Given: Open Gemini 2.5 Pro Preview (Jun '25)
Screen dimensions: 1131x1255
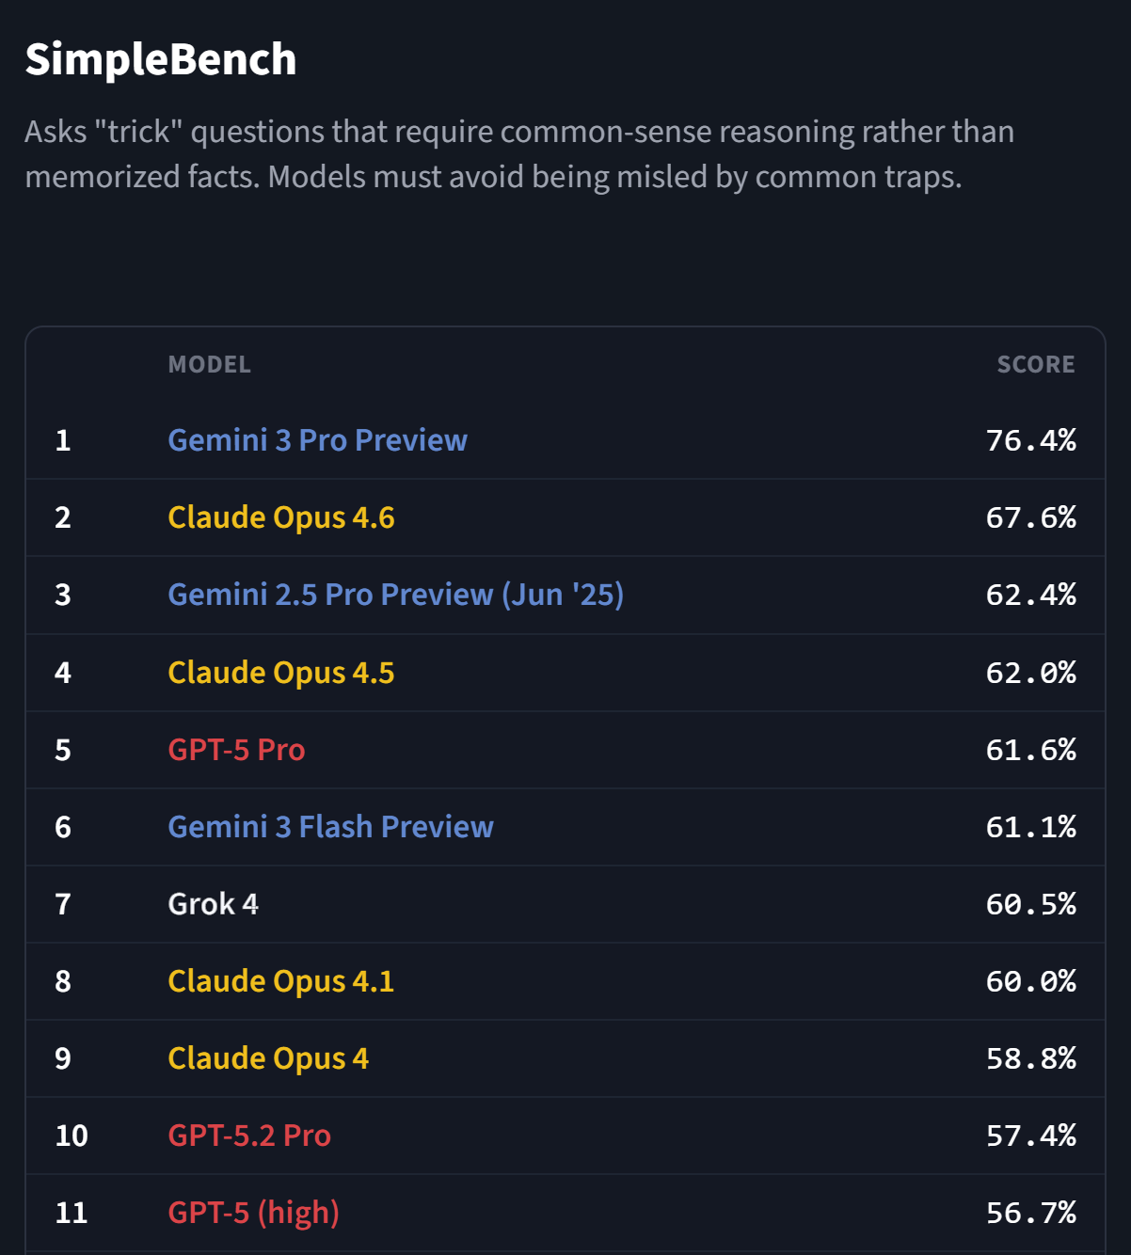Looking at the screenshot, I should point(395,595).
